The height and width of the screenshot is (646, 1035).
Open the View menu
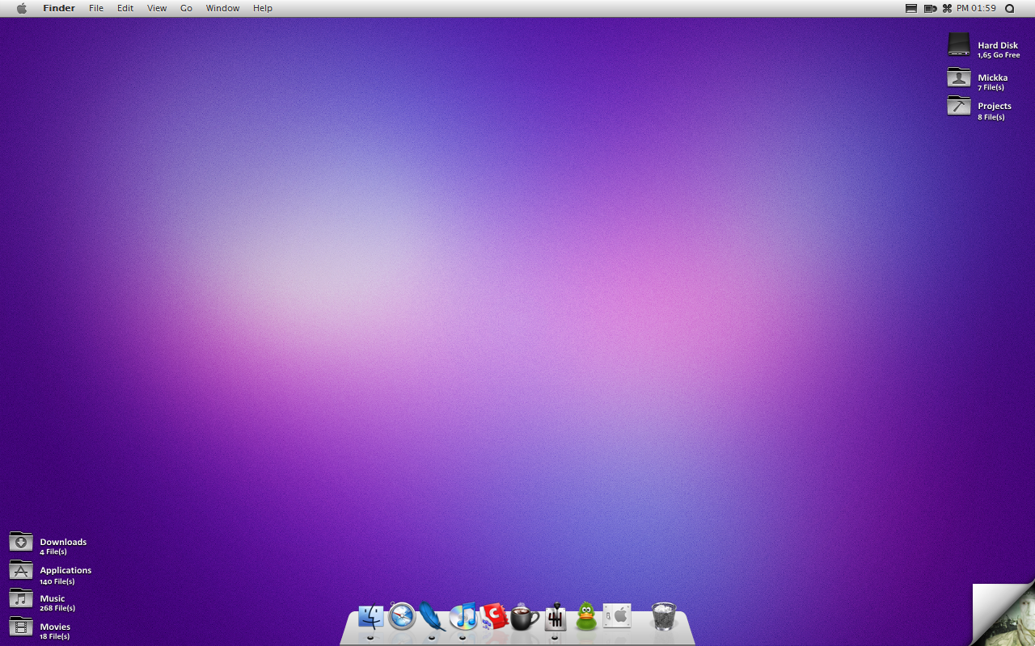pos(157,8)
